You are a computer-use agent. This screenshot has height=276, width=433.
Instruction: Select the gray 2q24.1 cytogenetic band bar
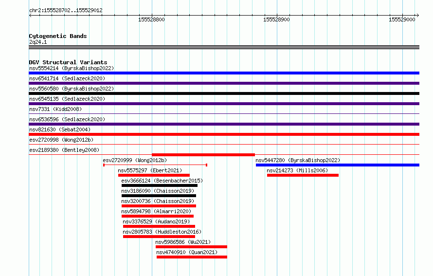click(x=224, y=47)
